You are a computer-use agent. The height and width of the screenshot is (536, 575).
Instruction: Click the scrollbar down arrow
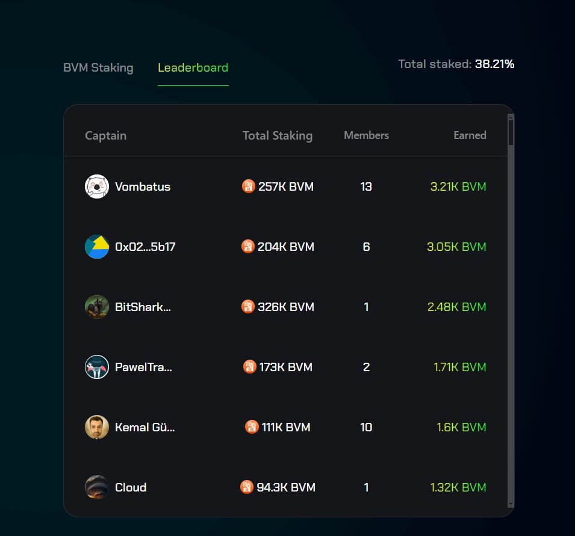[511, 504]
